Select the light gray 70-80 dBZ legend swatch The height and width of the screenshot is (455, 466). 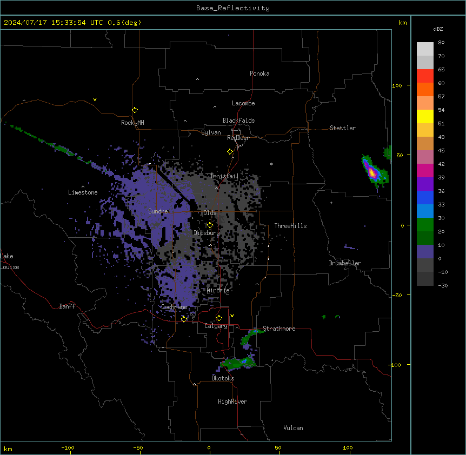pyautogui.click(x=425, y=49)
